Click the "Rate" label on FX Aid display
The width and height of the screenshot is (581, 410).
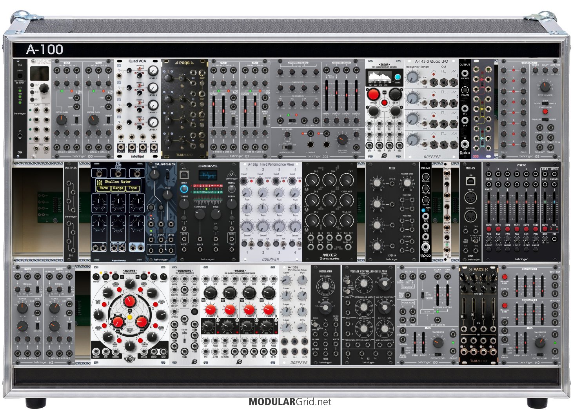pos(103,188)
